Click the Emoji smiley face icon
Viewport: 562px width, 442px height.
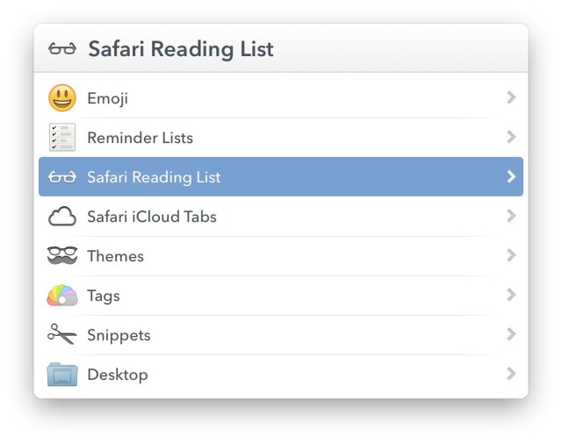(x=62, y=98)
